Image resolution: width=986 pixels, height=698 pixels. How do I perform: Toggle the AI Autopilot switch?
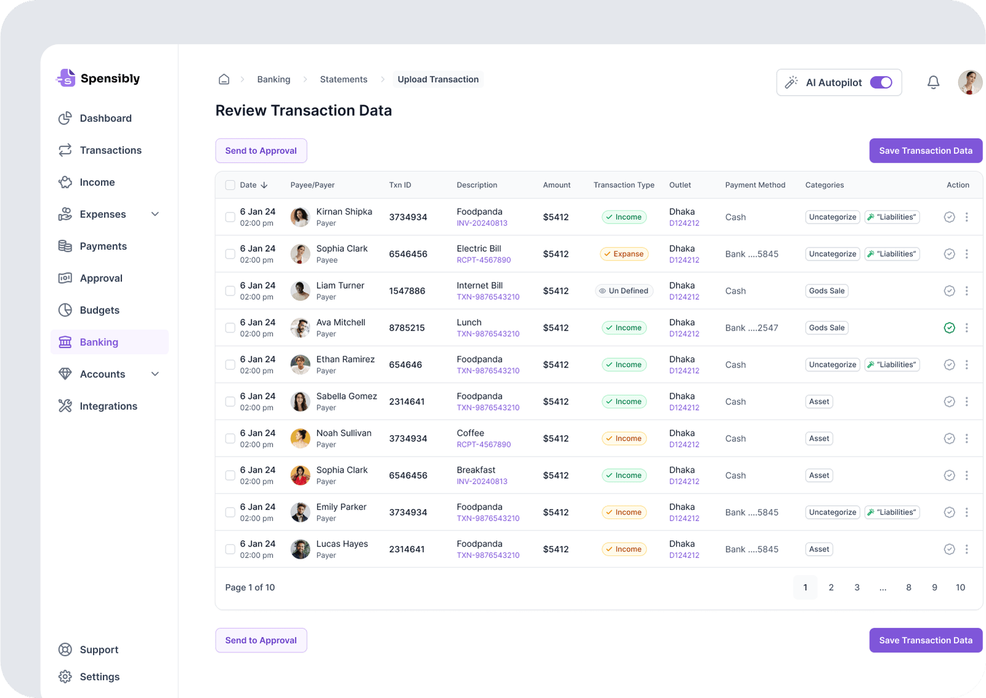[x=881, y=82]
